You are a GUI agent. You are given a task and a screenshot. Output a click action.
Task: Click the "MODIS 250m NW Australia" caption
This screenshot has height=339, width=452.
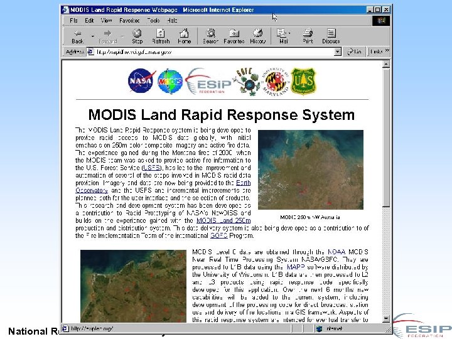pyautogui.click(x=310, y=217)
